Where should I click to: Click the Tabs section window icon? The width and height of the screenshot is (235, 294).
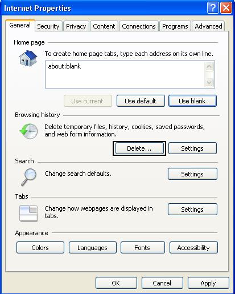tap(28, 213)
